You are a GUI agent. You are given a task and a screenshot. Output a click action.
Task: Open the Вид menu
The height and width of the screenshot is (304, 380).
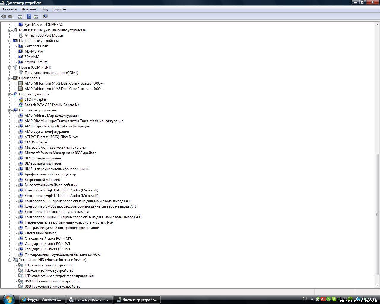click(x=45, y=9)
